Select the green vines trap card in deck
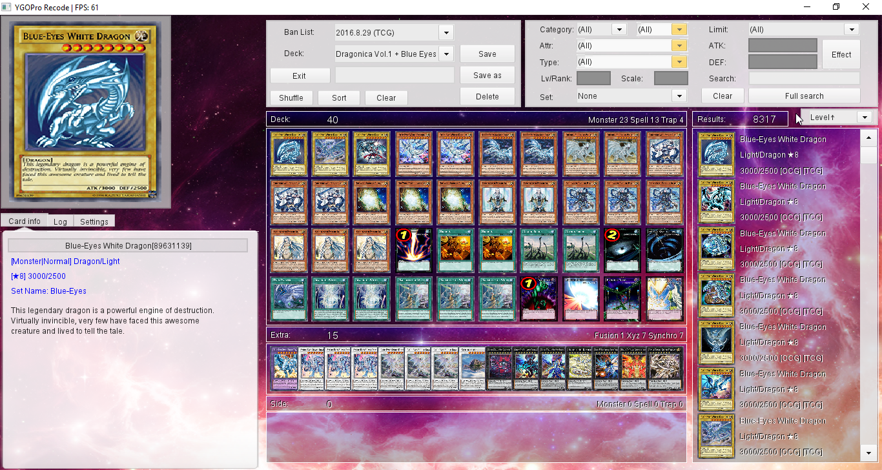This screenshot has width=882, height=470. pyautogui.click(x=622, y=299)
